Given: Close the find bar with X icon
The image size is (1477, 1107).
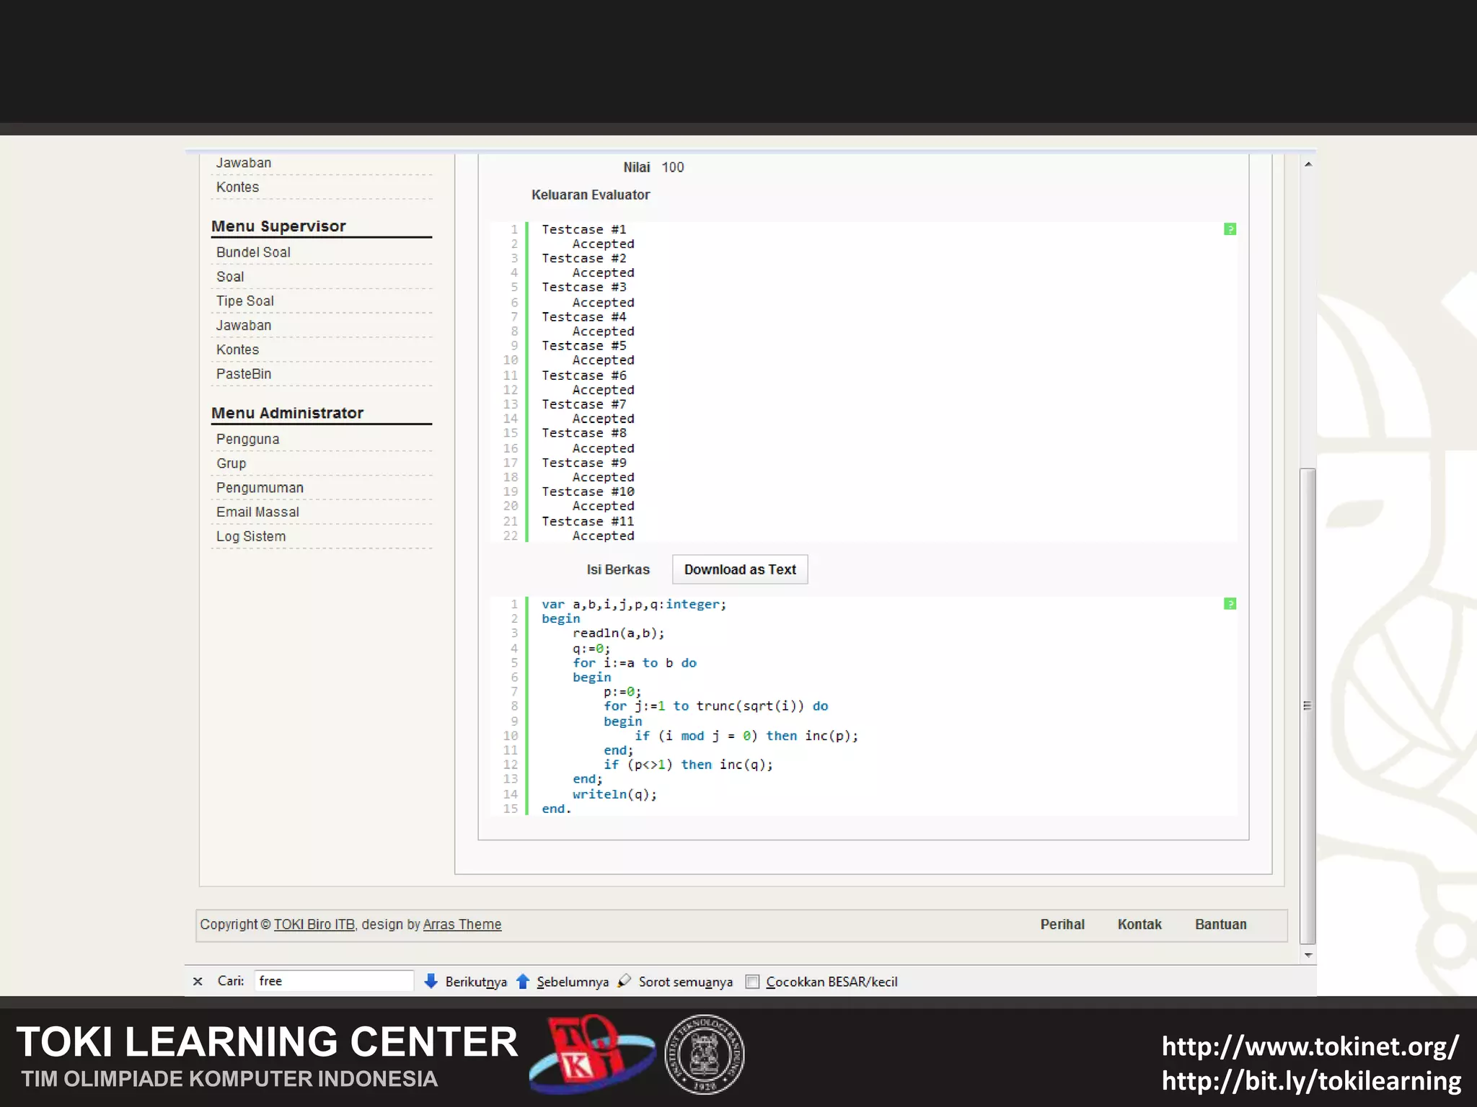Looking at the screenshot, I should (x=198, y=982).
